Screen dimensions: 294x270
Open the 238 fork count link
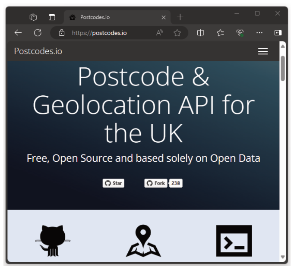click(x=176, y=183)
